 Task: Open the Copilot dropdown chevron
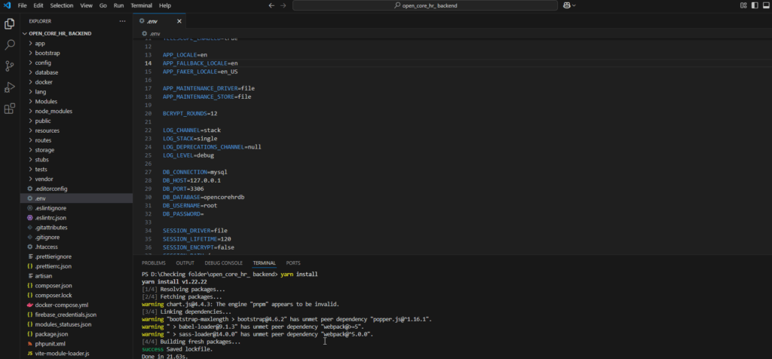pos(574,5)
